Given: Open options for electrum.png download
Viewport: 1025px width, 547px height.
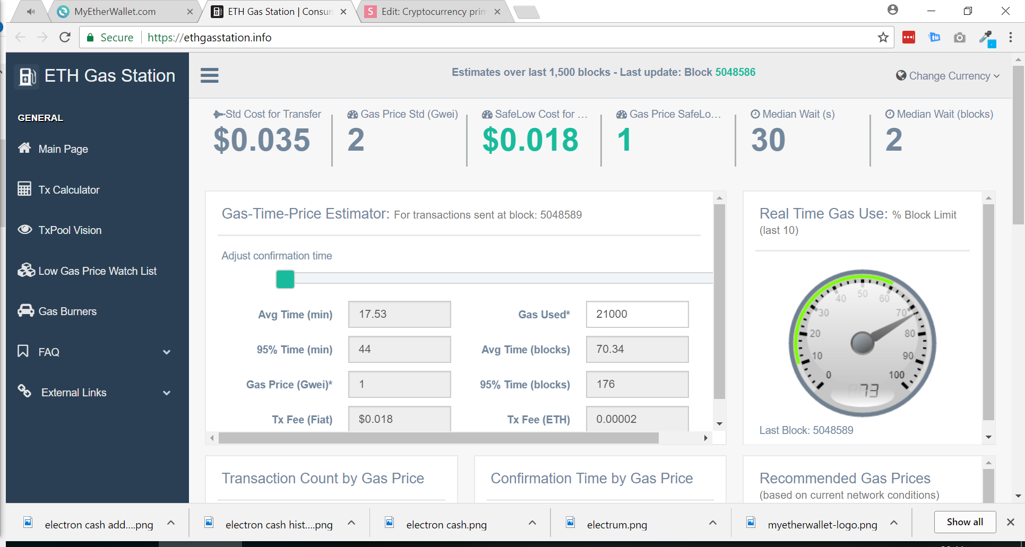Looking at the screenshot, I should point(713,523).
